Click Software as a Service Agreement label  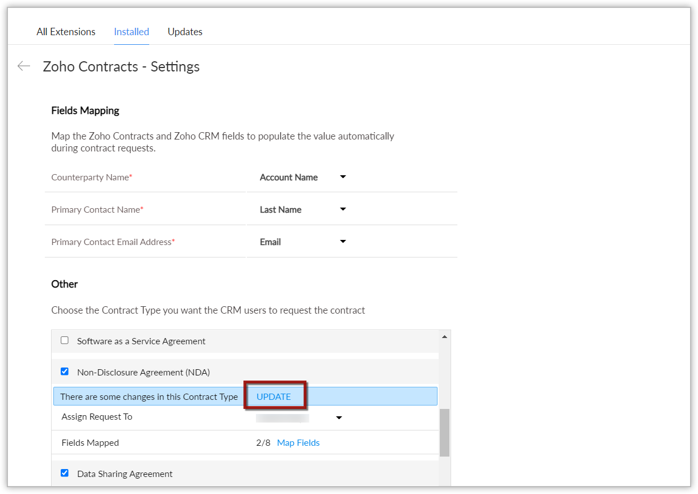coord(141,341)
